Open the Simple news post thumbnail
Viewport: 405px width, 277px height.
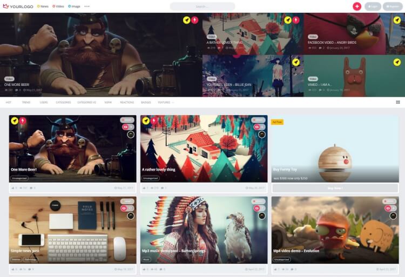(x=72, y=230)
